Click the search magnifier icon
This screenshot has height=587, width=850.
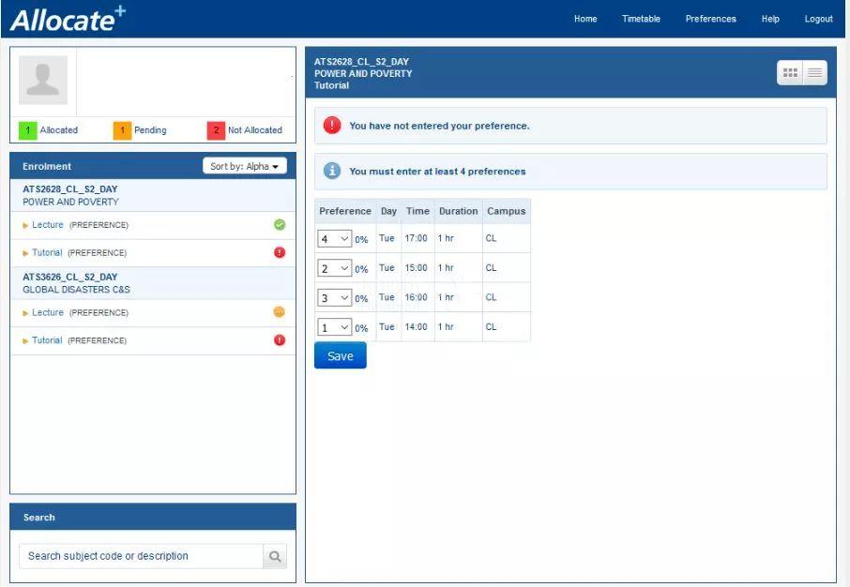point(275,556)
